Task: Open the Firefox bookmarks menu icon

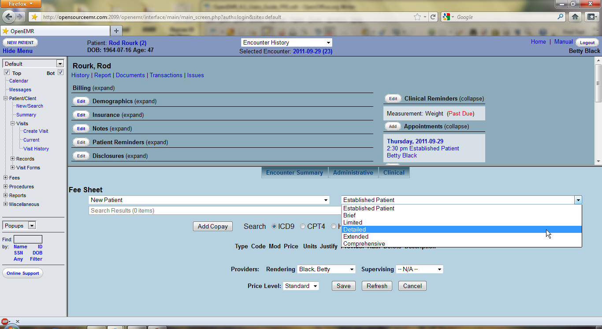Action: tap(591, 17)
